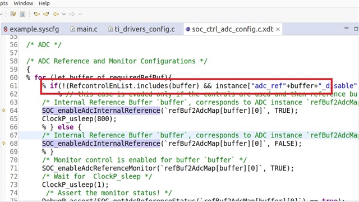
Task: Click the blue dot icon on xdt tab
Action: (x=188, y=29)
